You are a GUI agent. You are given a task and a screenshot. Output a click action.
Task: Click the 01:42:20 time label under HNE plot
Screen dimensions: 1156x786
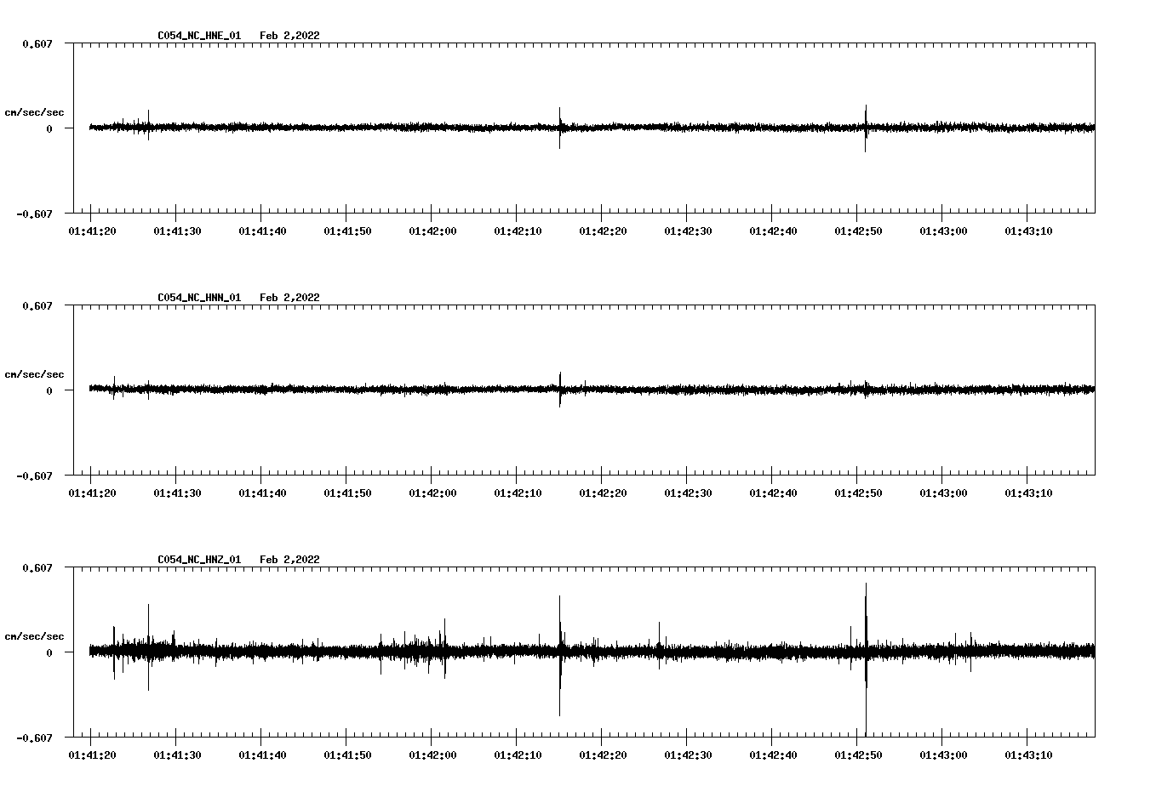pyautogui.click(x=603, y=231)
